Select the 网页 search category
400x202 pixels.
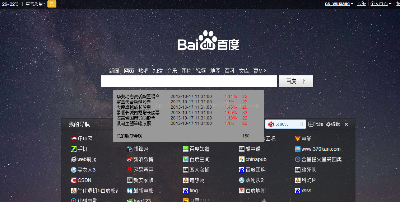click(x=129, y=71)
